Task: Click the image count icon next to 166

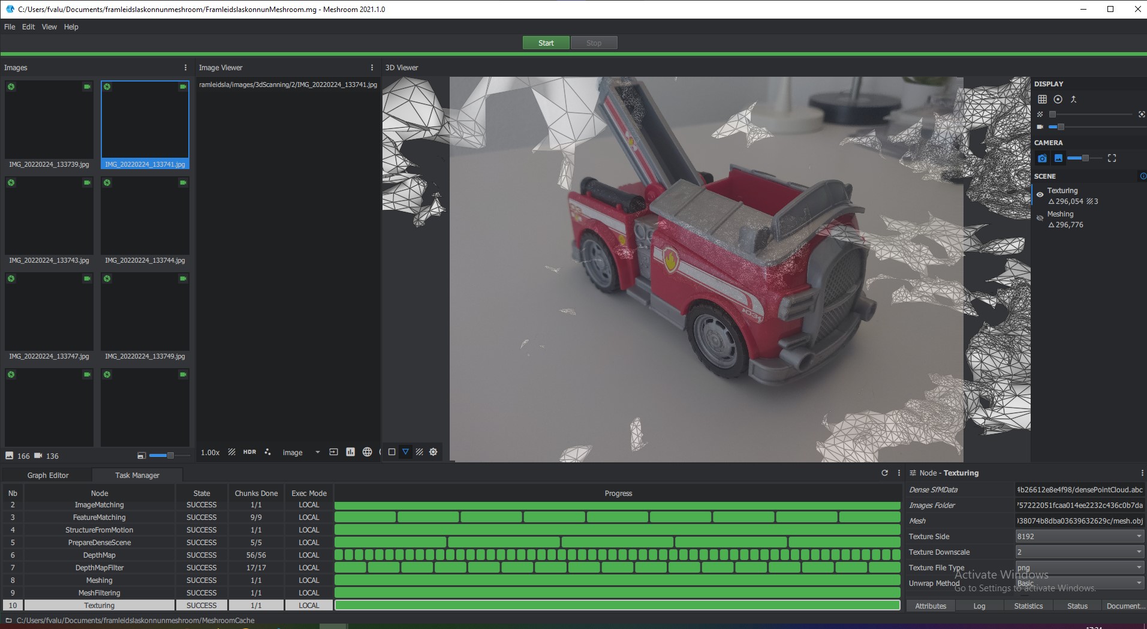Action: [x=10, y=456]
